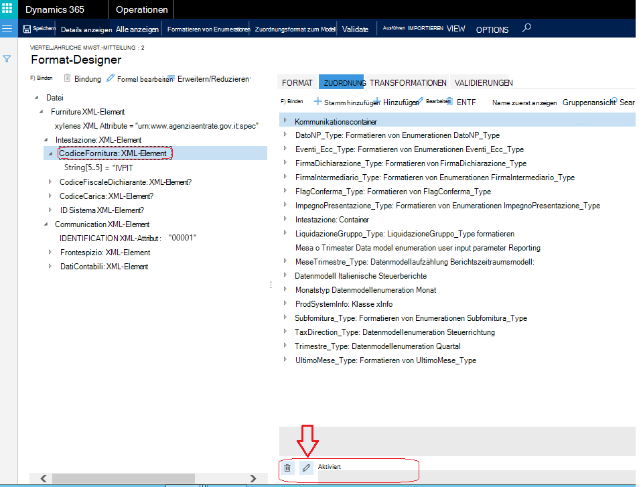The width and height of the screenshot is (643, 487).
Task: Select the TaxDirection_Type row
Action: click(x=395, y=332)
